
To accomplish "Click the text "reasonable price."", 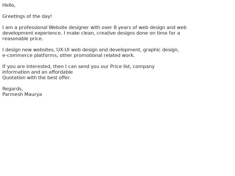I will pos(23,39).
